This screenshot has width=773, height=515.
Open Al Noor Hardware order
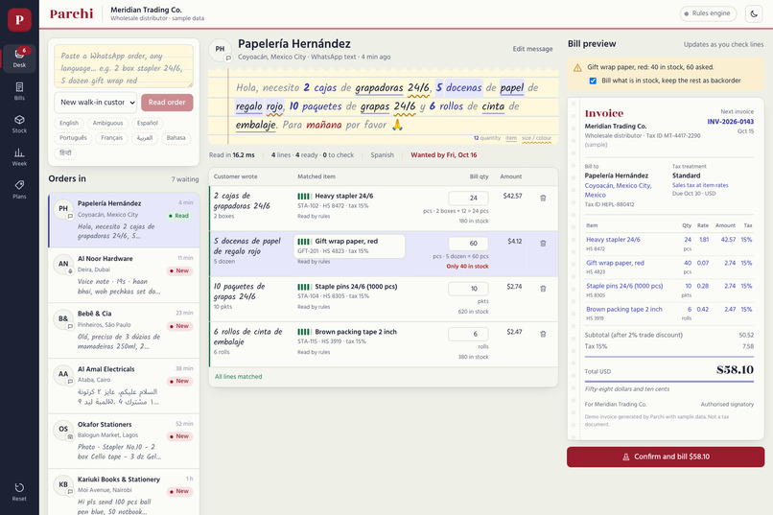[x=124, y=276]
